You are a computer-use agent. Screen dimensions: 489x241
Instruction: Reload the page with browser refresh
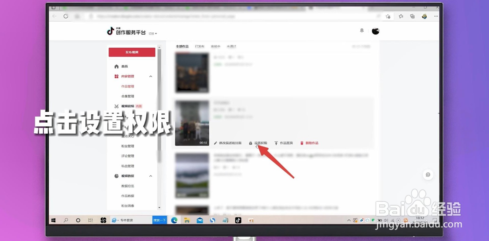[66, 16]
